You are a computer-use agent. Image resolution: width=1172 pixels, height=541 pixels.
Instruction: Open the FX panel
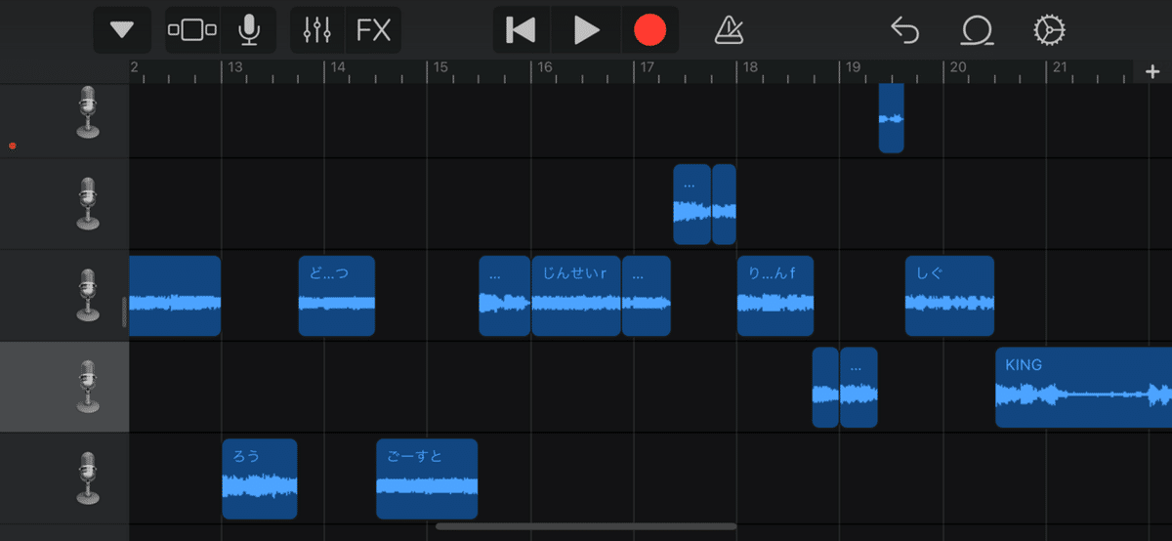373,30
